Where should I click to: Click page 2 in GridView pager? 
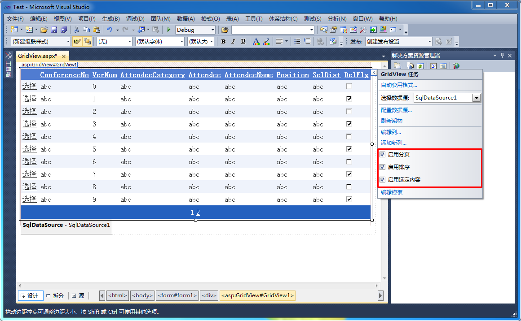(198, 213)
